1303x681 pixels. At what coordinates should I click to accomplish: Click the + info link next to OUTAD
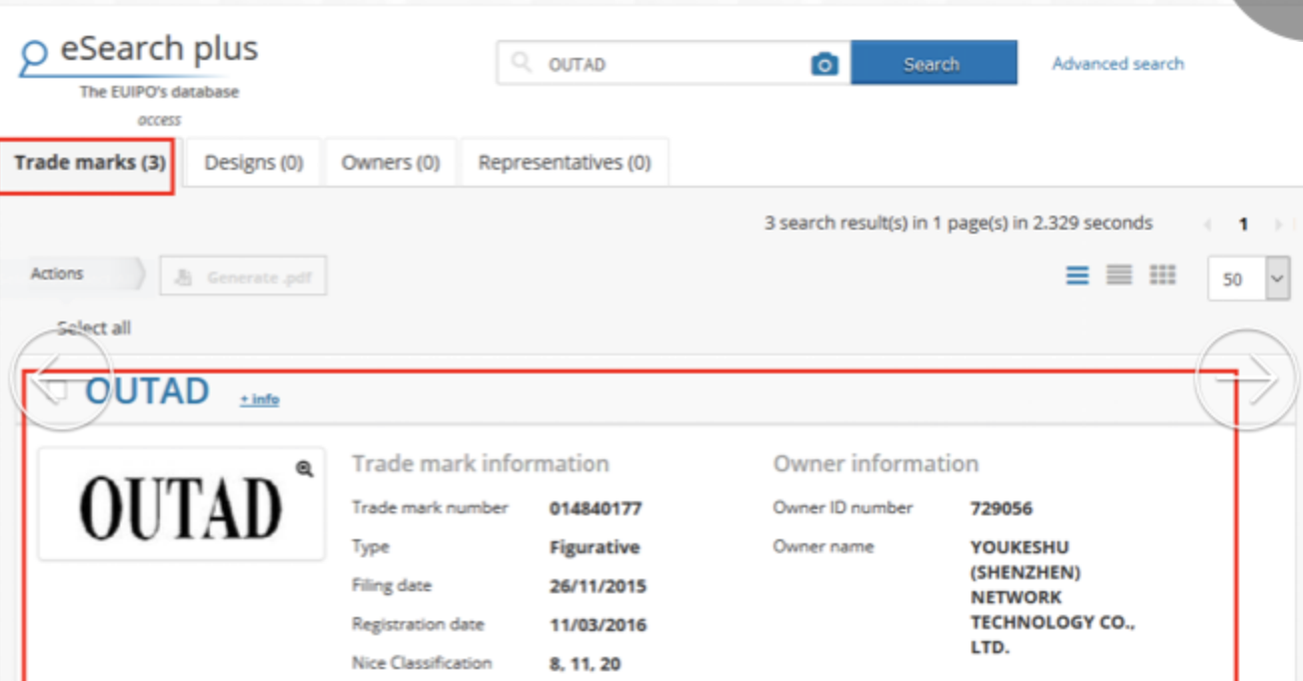259,399
